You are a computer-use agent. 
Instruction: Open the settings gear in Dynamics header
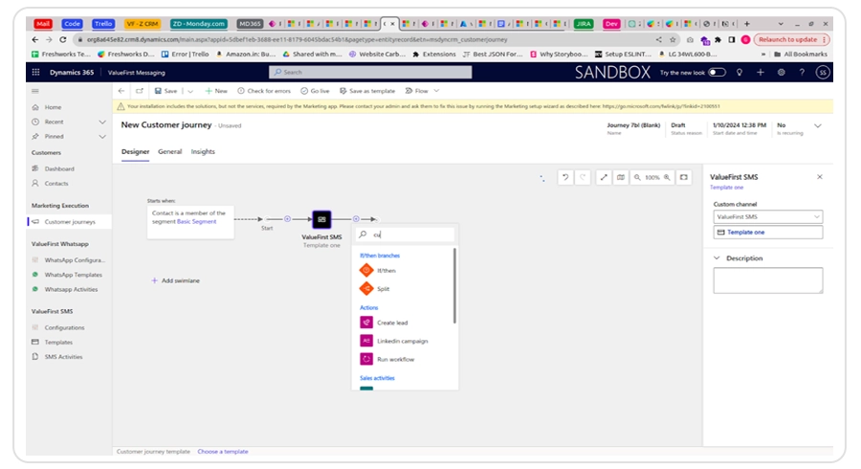point(781,72)
